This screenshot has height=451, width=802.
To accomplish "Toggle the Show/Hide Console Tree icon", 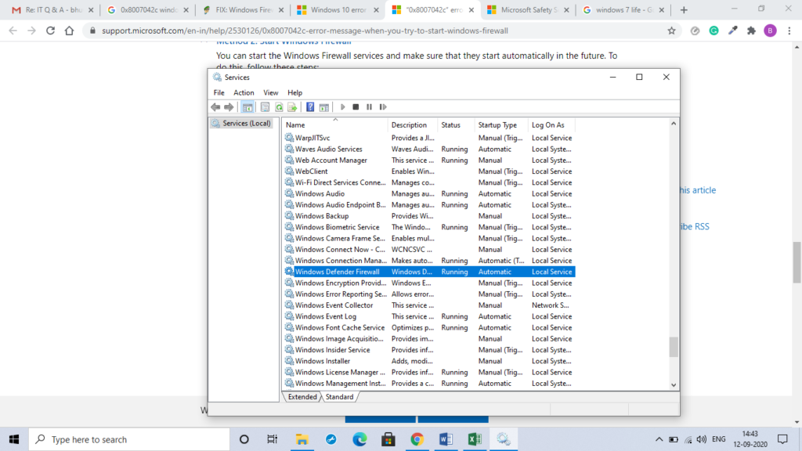I will (x=247, y=107).
